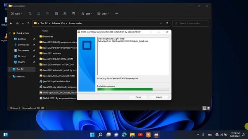
Task: Open the Chat (Teams) taskbar icon
Action: pyautogui.click(x=116, y=135)
